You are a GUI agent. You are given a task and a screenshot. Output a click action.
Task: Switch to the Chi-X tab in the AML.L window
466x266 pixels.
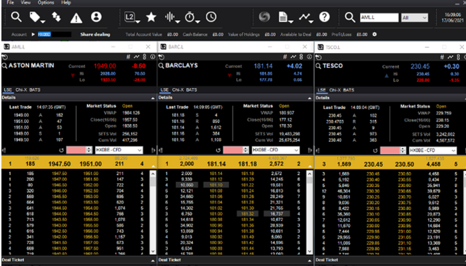(21, 90)
